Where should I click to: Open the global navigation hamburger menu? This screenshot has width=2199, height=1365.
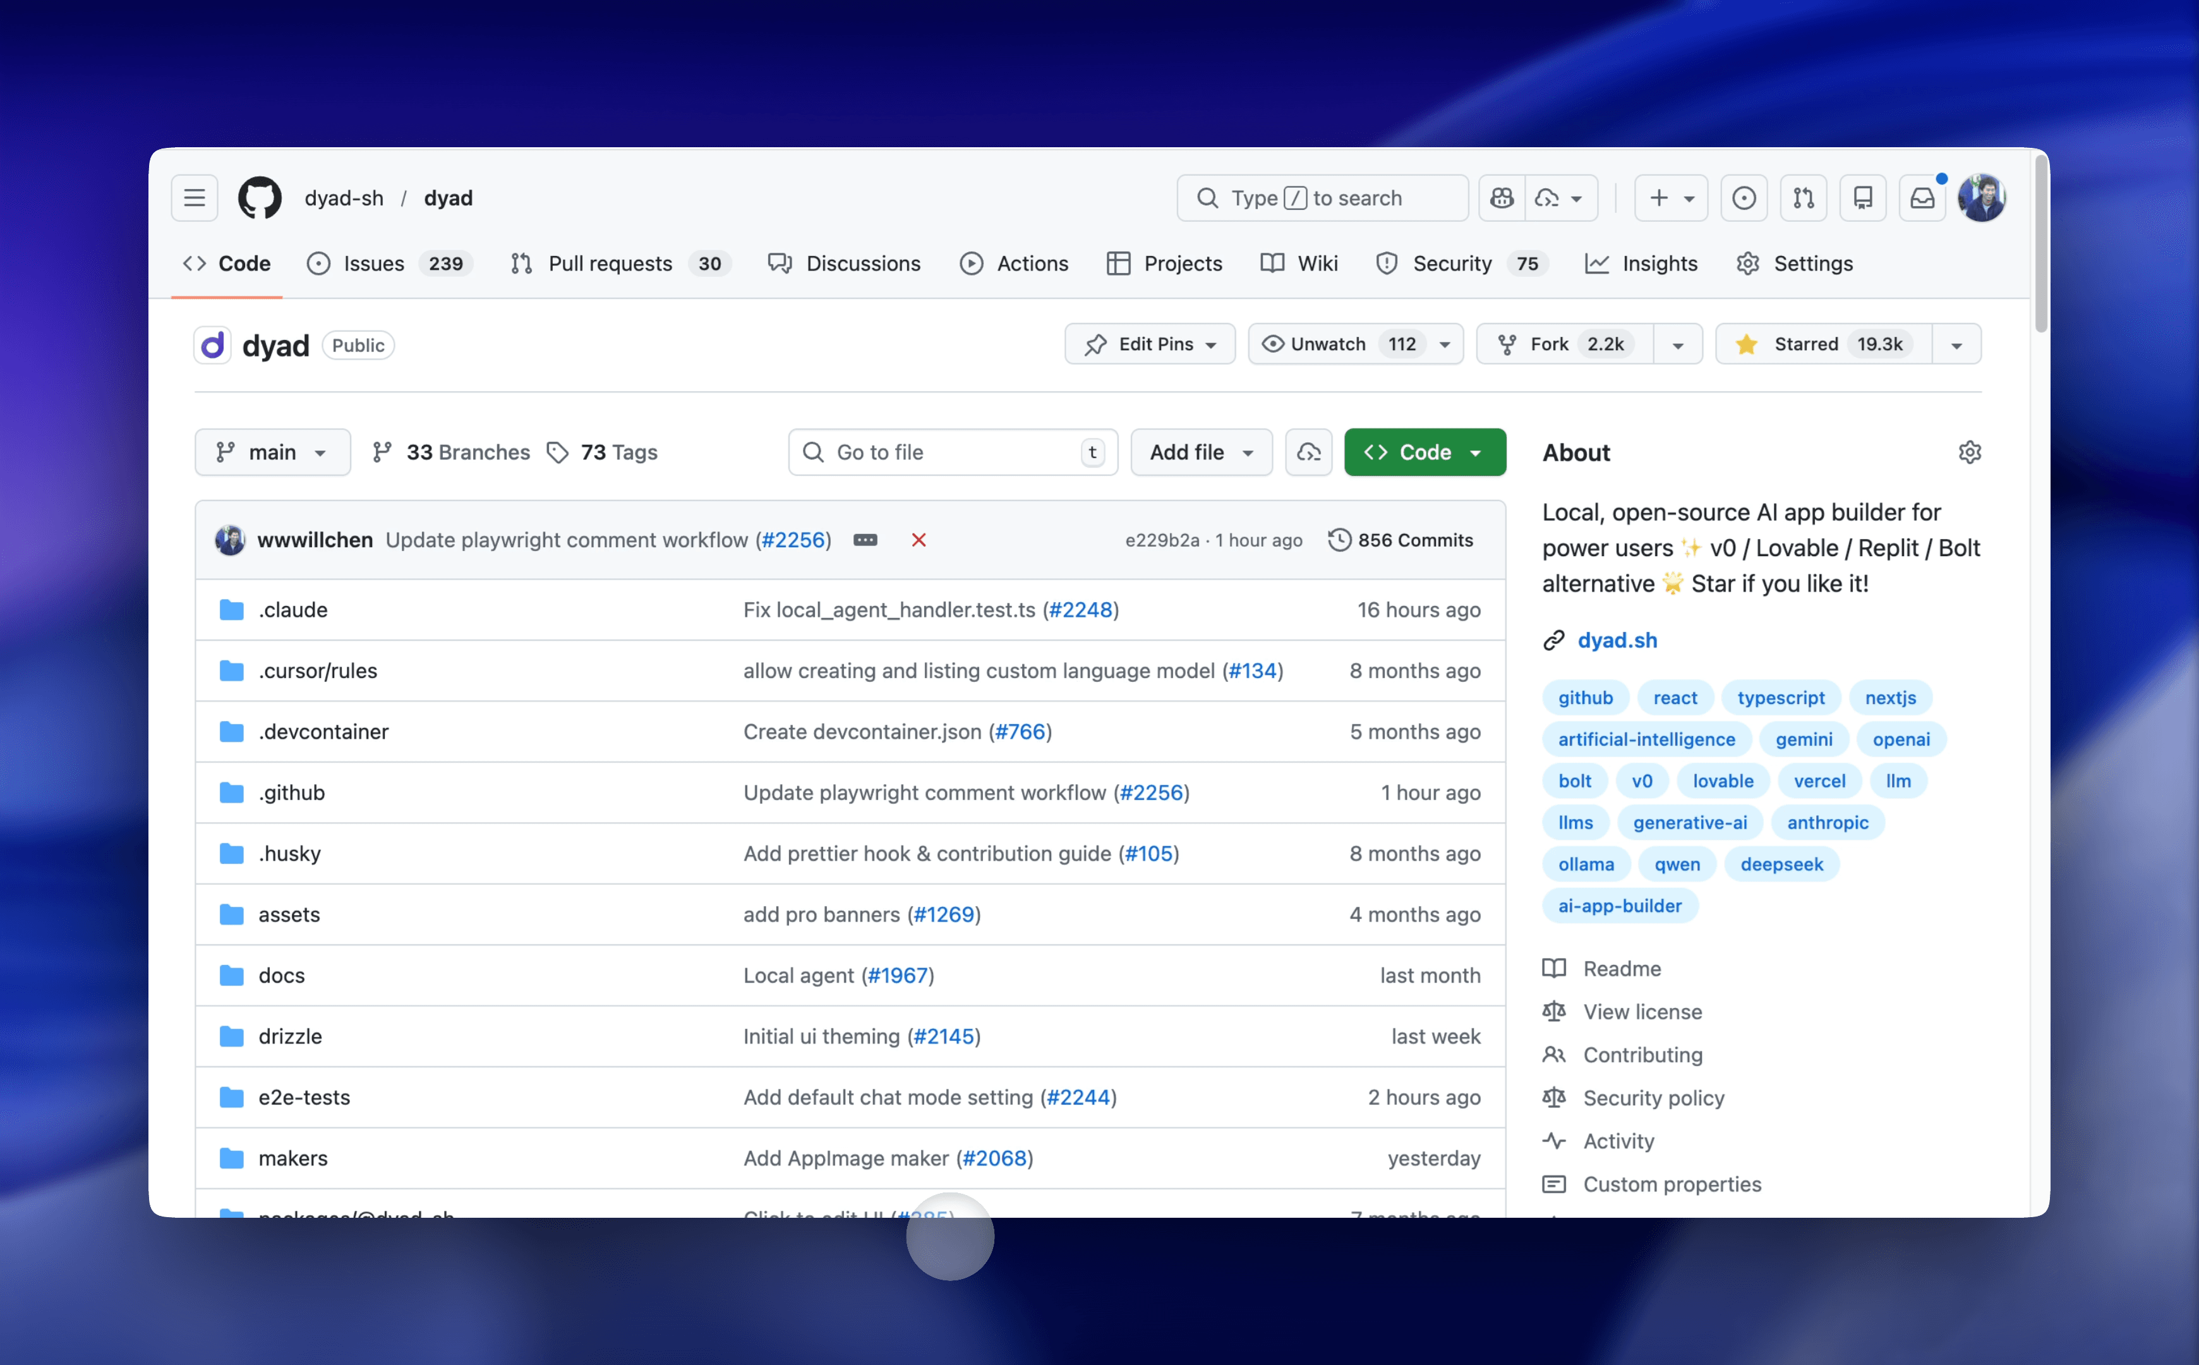pyautogui.click(x=194, y=198)
